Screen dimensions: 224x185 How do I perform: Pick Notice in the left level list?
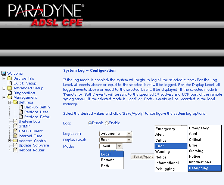(x=171, y=157)
